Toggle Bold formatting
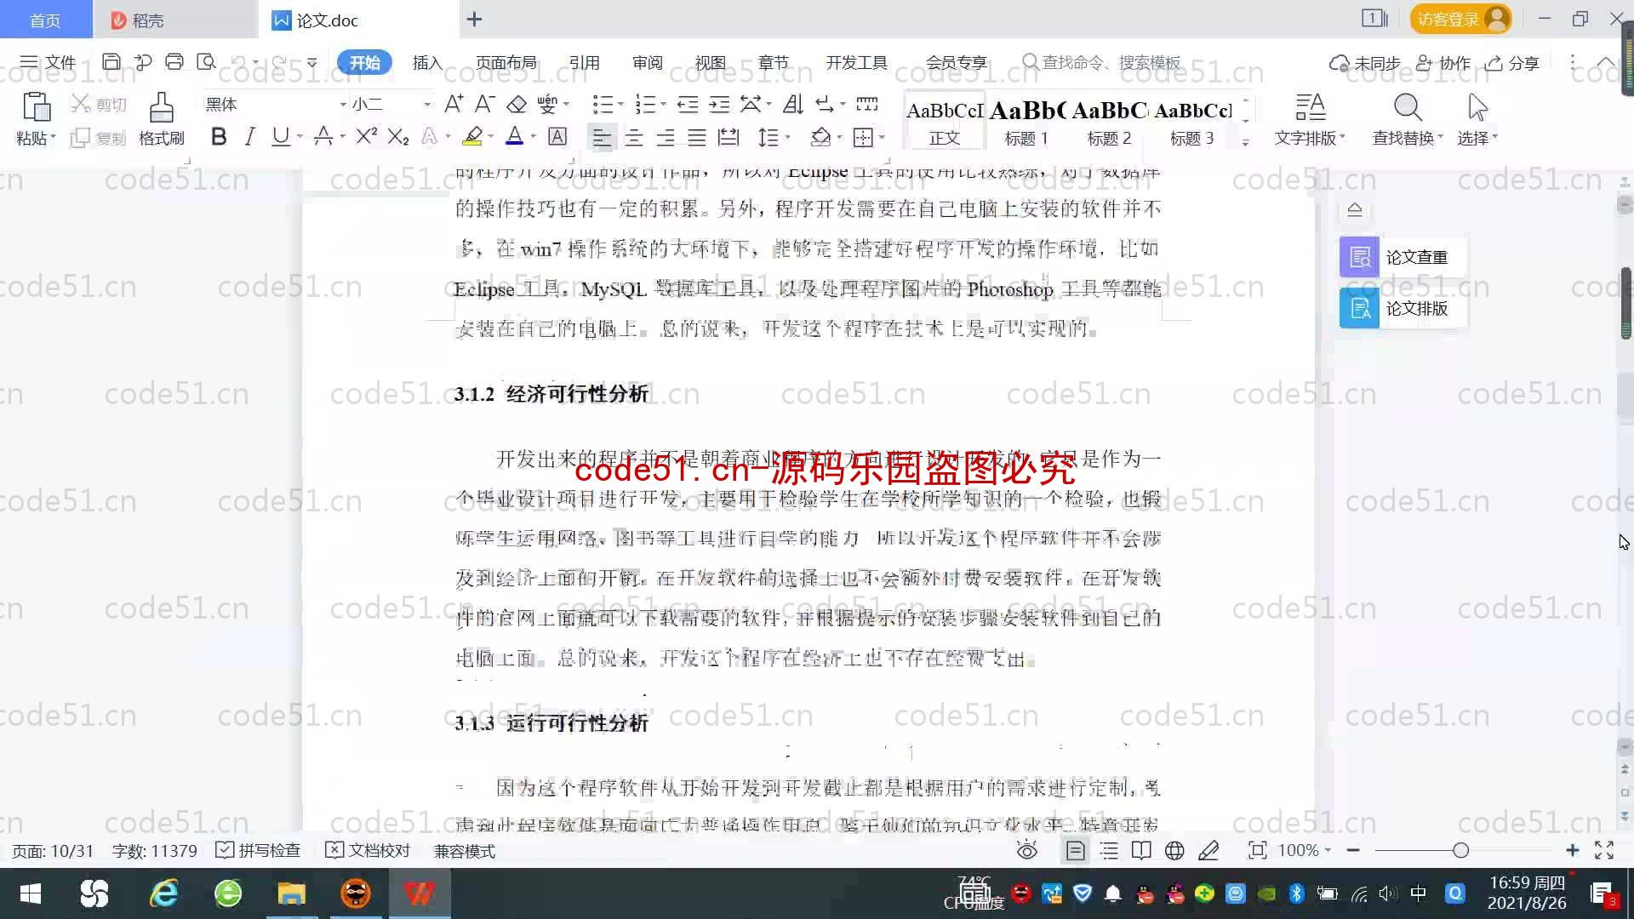Screen dimensions: 1634x919 click(219, 136)
